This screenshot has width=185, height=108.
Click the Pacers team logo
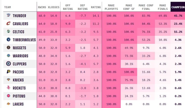pyautogui.click(x=8, y=72)
